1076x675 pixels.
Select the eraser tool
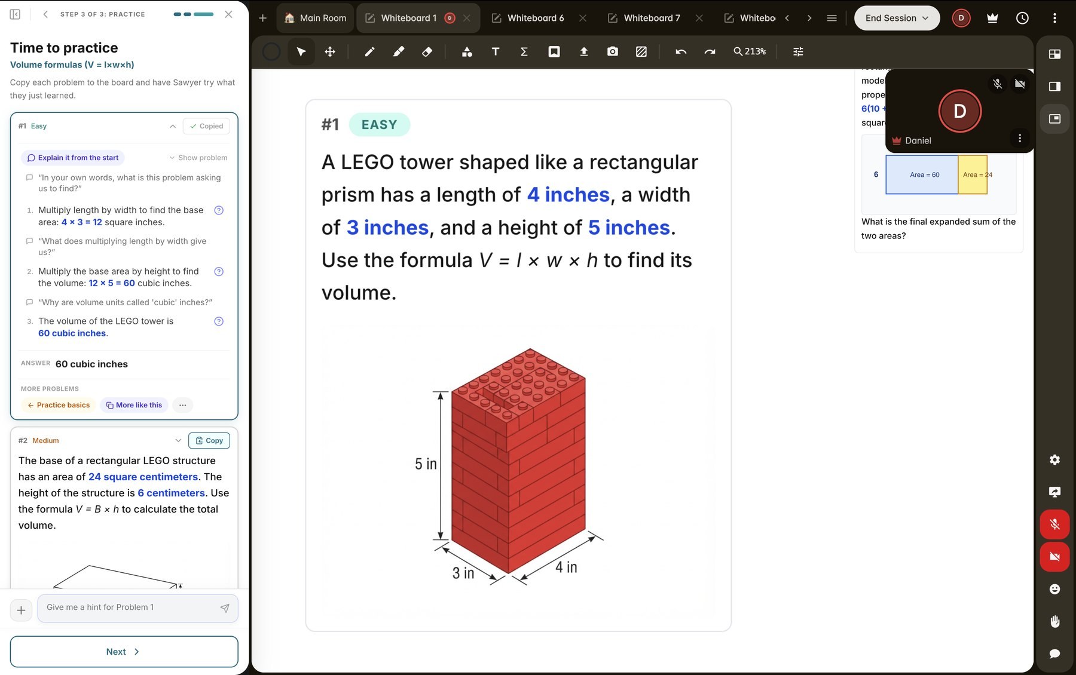tap(427, 52)
